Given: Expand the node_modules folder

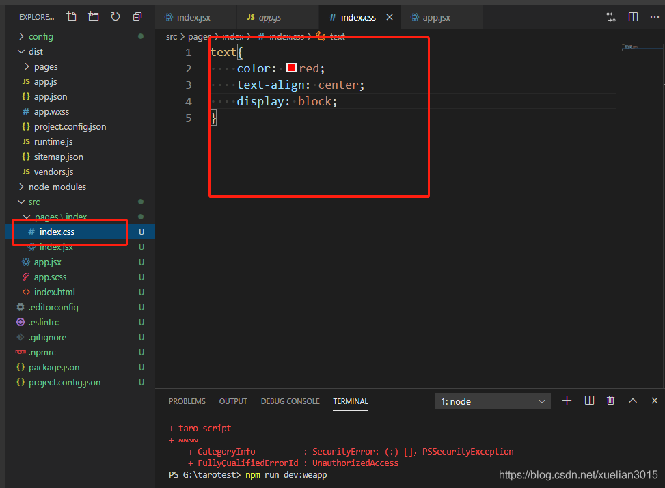Looking at the screenshot, I should (81, 187).
